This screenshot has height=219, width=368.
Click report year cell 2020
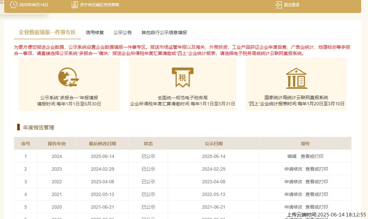click(57, 207)
